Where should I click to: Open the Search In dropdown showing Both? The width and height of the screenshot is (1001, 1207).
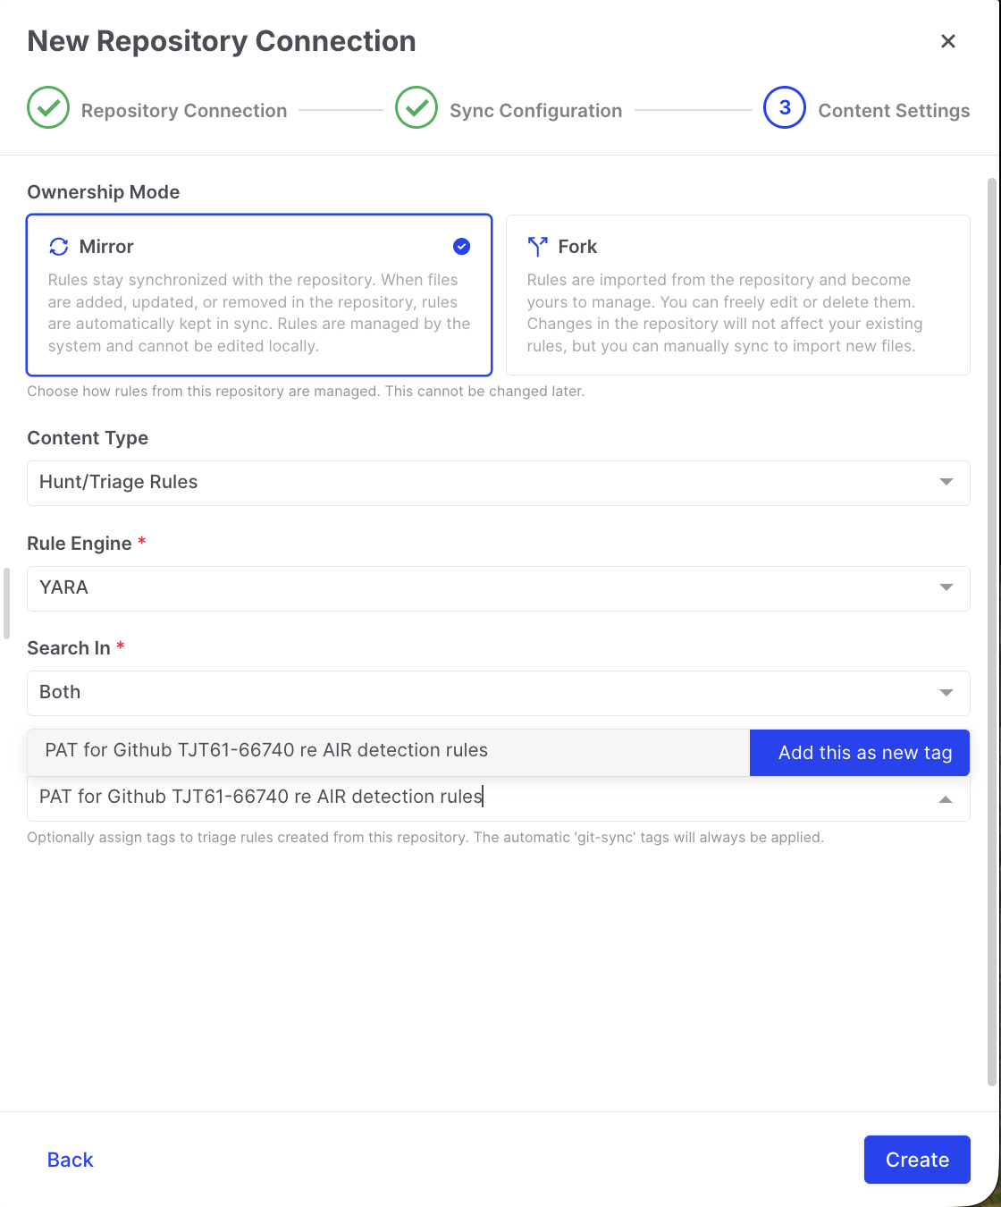(x=498, y=692)
